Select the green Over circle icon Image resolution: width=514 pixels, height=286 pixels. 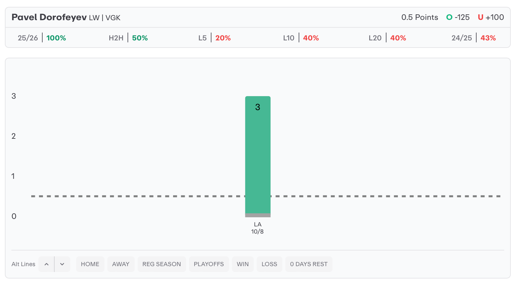click(x=449, y=17)
